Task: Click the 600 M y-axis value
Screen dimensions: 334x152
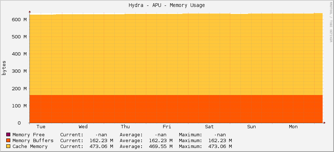Action: [19, 19]
